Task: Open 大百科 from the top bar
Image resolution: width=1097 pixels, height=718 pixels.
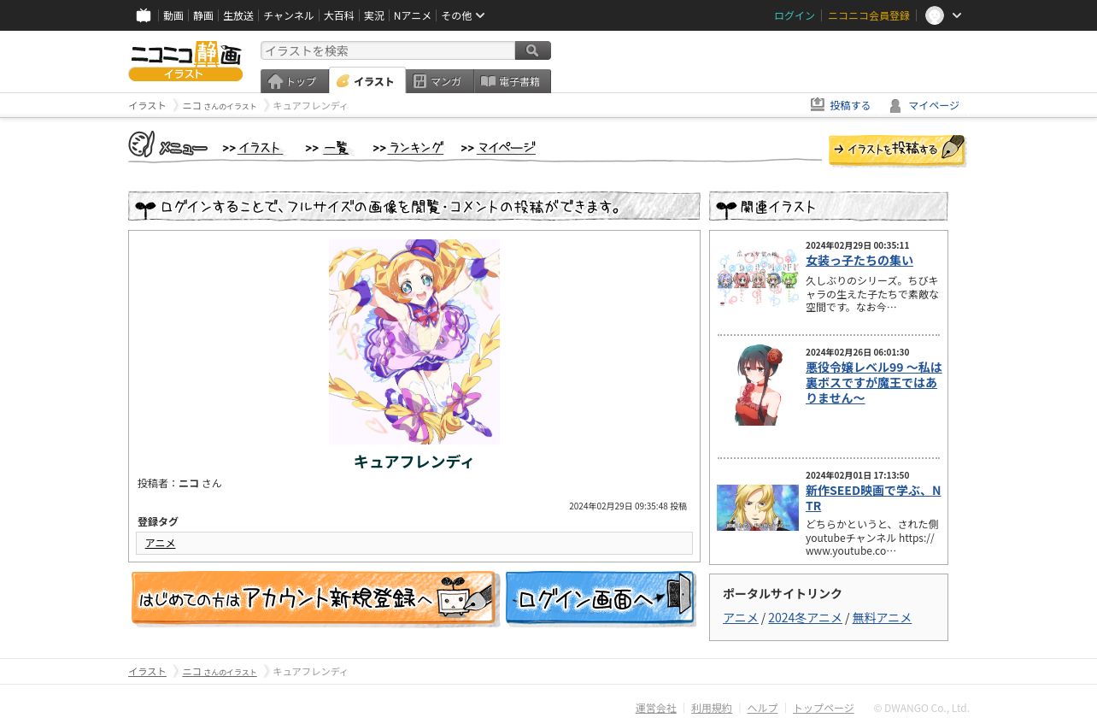Action: click(x=338, y=15)
